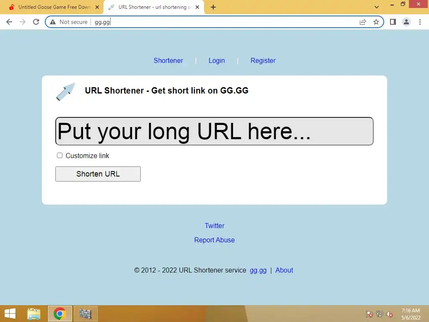Open the Not secure warning icon
This screenshot has height=322, width=429.
click(53, 22)
